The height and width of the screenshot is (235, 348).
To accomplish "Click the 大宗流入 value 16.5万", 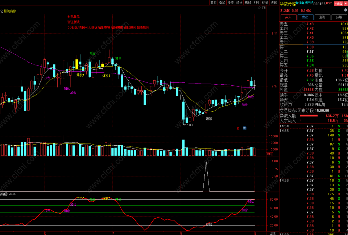I will coord(333,121).
